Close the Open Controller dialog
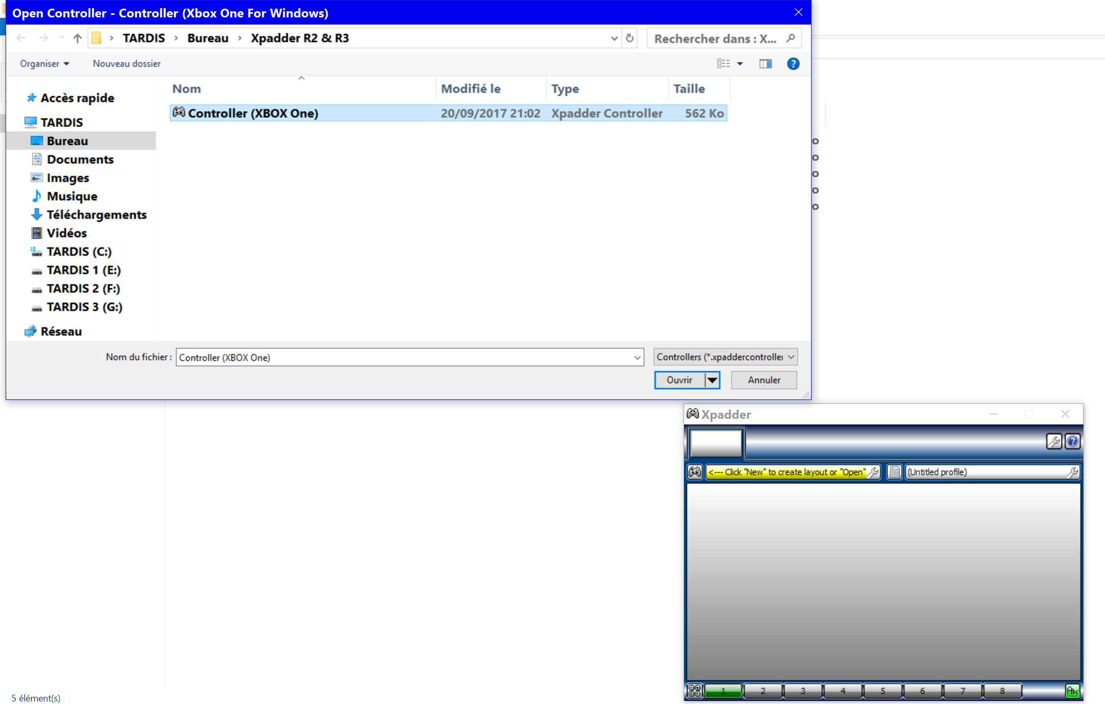Image resolution: width=1105 pixels, height=704 pixels. [x=798, y=12]
